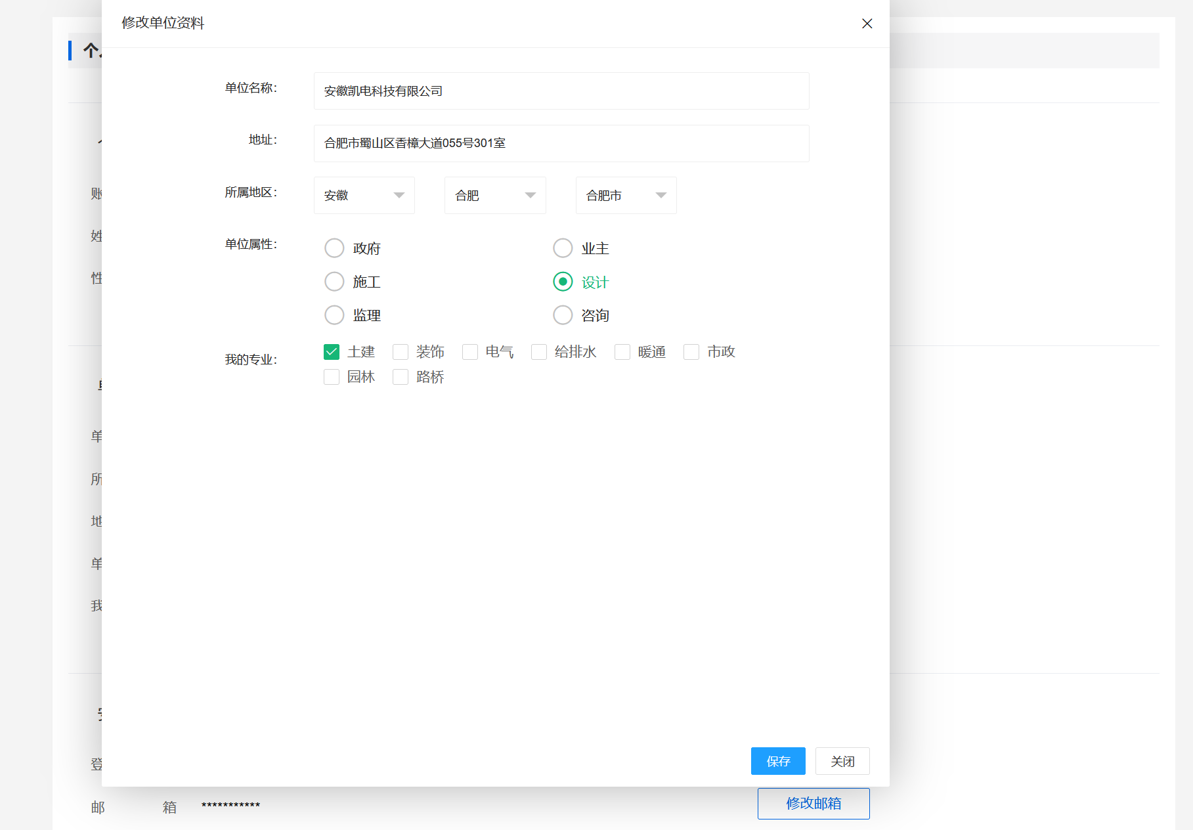Tick the 给排水 checkbox
This screenshot has height=830, width=1193.
pos(539,352)
